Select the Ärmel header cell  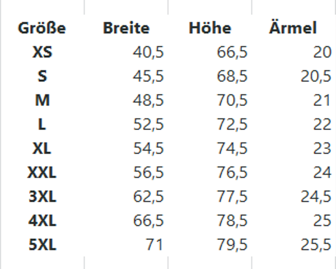click(292, 28)
